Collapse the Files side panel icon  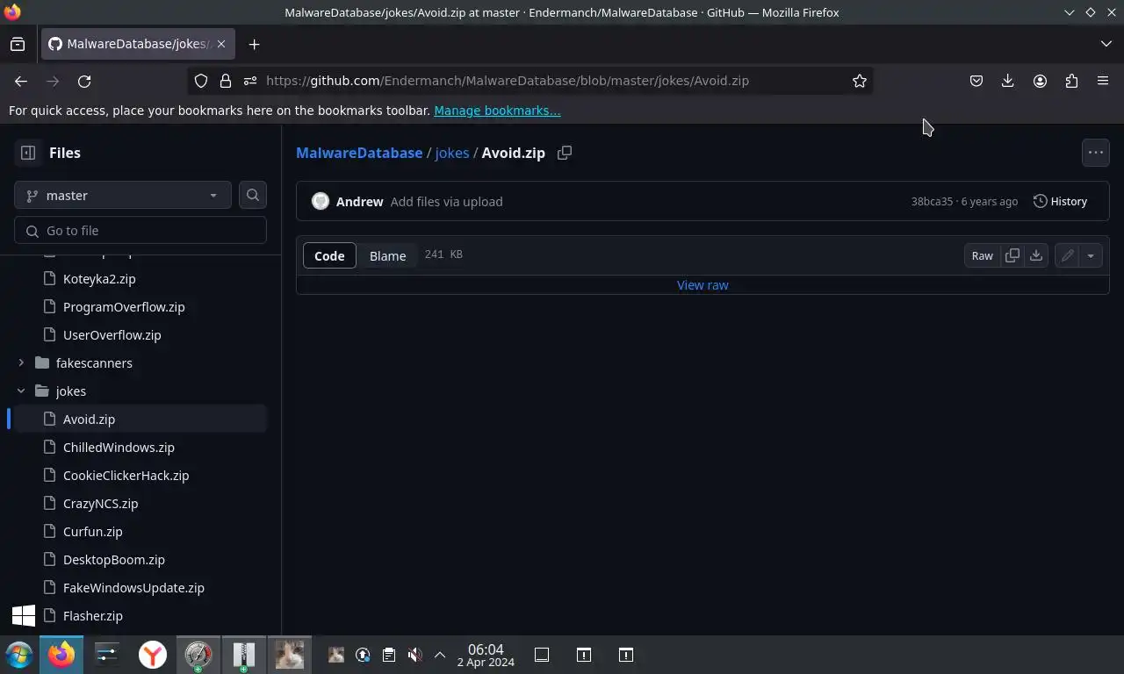[28, 153]
